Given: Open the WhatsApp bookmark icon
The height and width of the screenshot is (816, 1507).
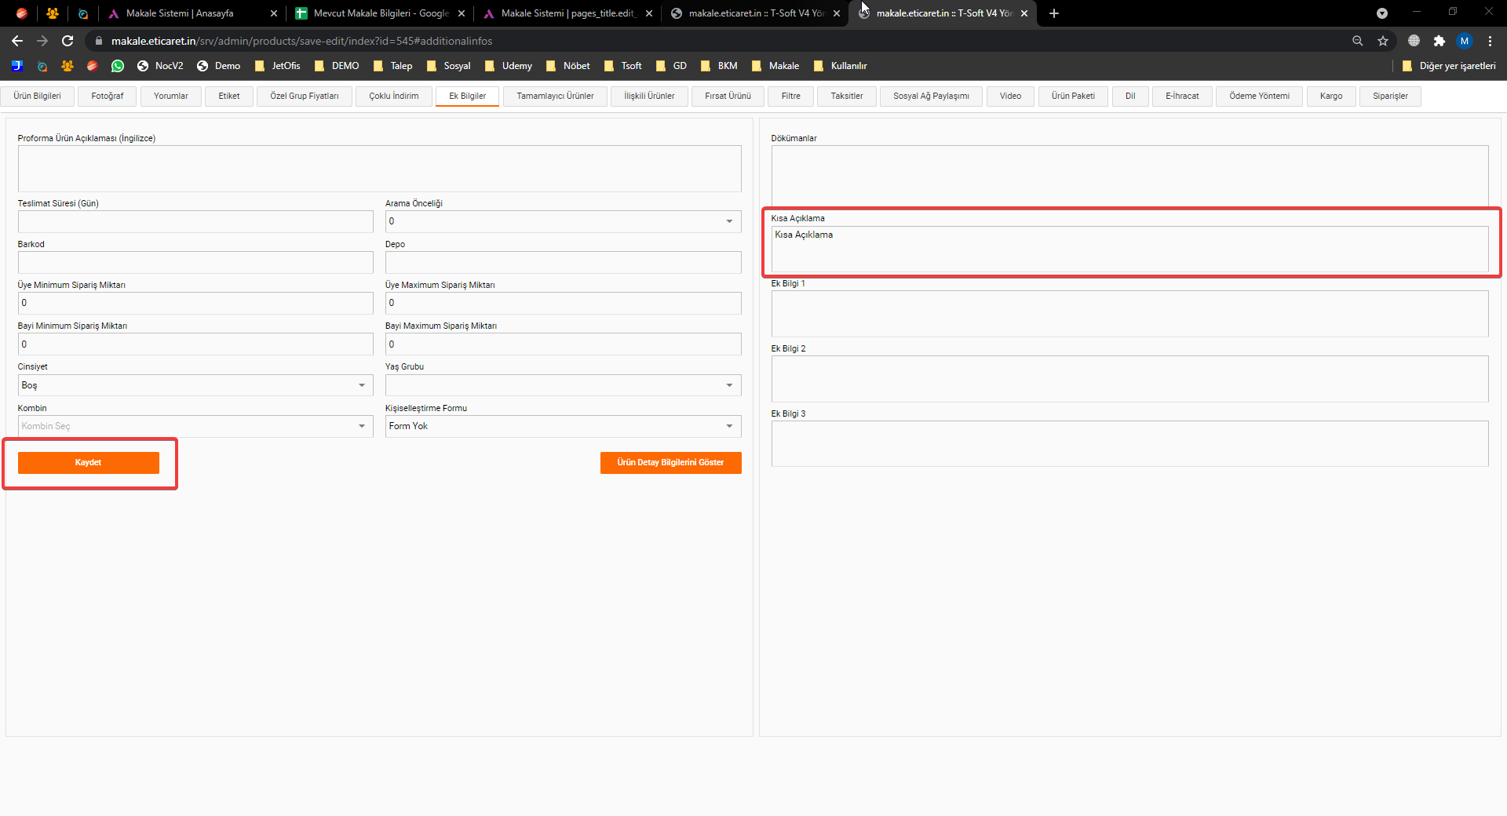Looking at the screenshot, I should click(x=118, y=66).
